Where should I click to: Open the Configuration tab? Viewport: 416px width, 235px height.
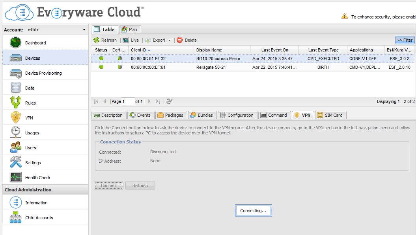(x=237, y=115)
